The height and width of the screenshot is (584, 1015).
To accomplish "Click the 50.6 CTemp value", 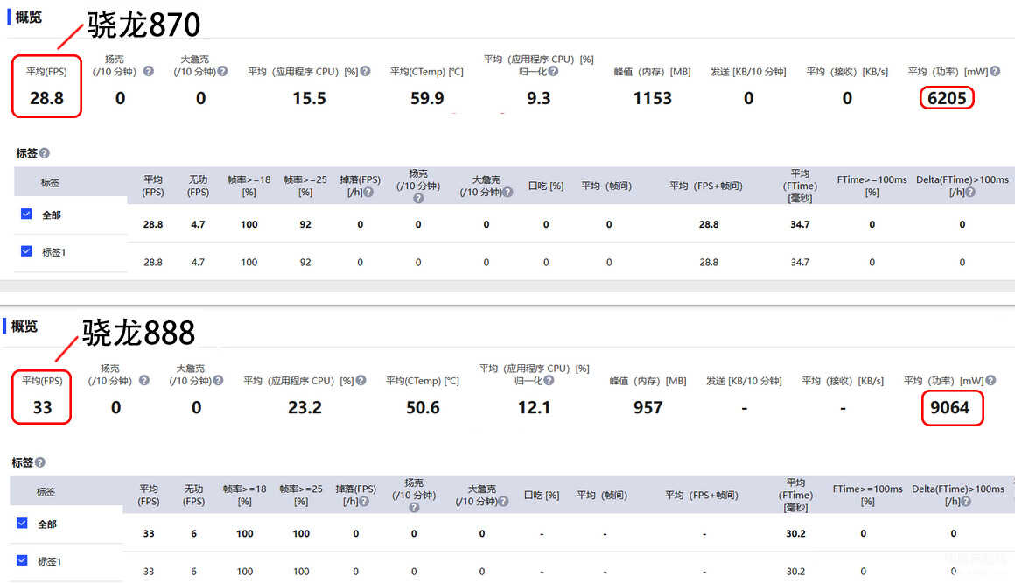I will [423, 408].
